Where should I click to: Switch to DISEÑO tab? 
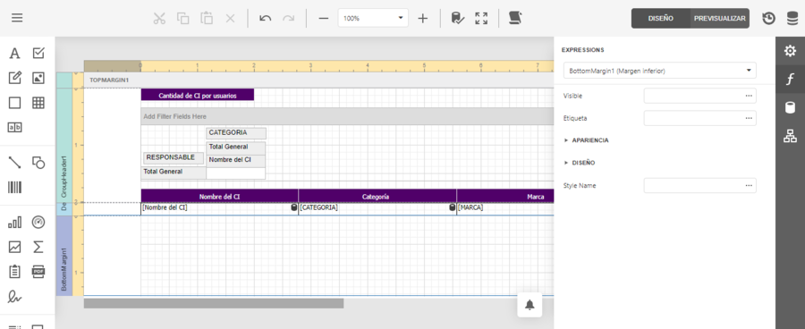tap(661, 19)
